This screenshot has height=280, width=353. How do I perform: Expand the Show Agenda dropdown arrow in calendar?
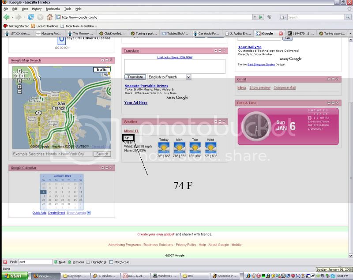(89, 212)
